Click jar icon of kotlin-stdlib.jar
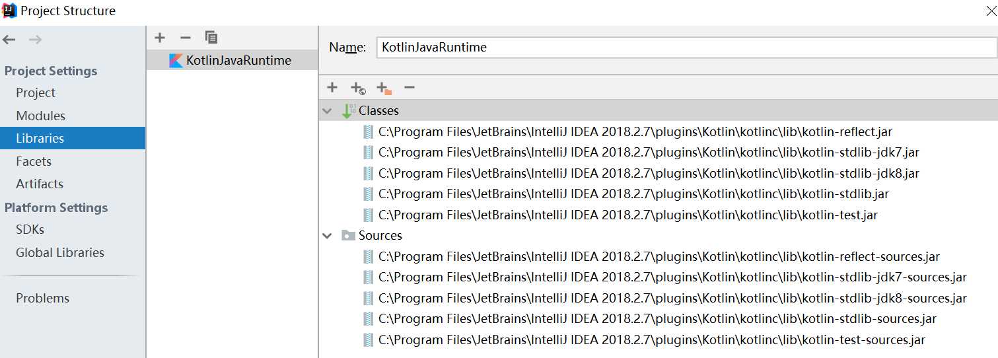This screenshot has width=998, height=358. click(x=369, y=194)
